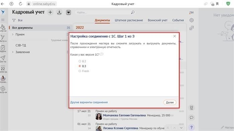This screenshot has width=234, height=131.
Task: Open Воинский учет tab
Action: [157, 20]
